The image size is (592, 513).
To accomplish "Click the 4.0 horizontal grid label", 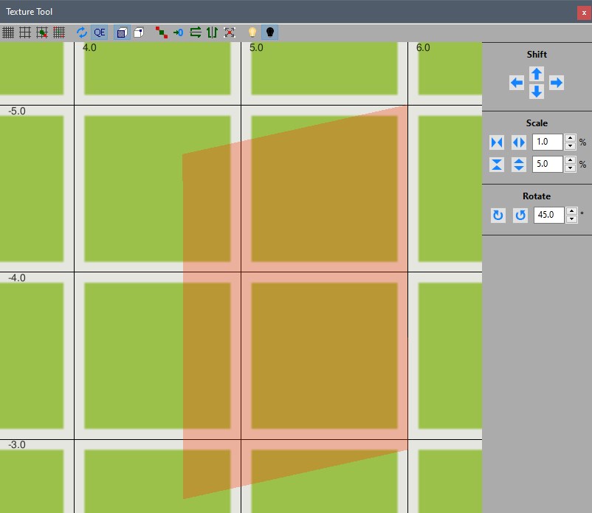I will 89,47.
